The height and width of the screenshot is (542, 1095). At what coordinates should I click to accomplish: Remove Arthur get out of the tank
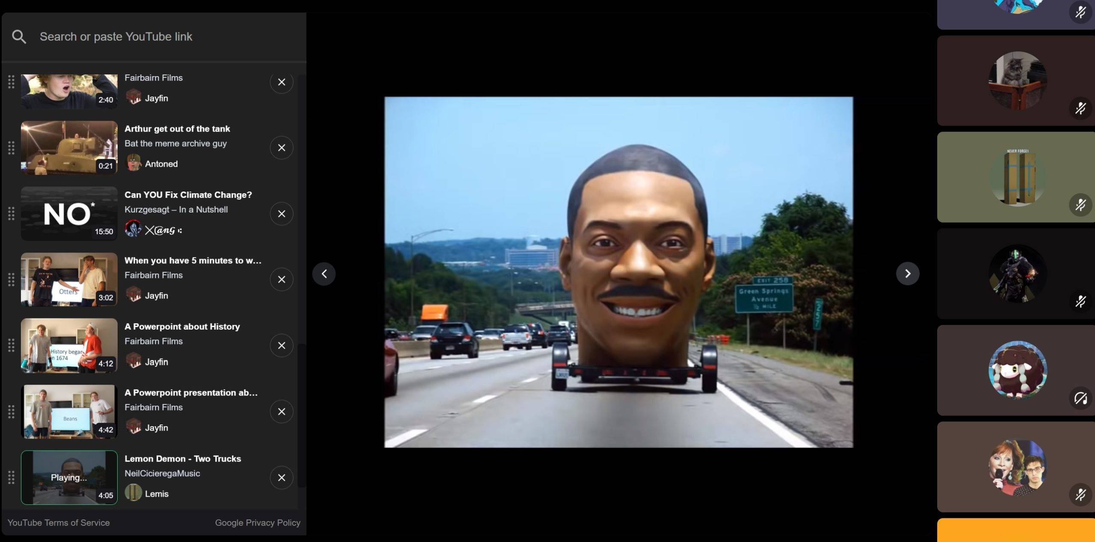(x=281, y=148)
